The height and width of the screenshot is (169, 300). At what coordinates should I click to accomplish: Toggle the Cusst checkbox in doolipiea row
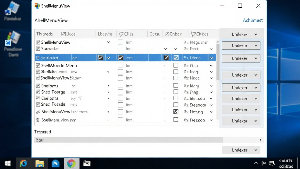click(166, 58)
